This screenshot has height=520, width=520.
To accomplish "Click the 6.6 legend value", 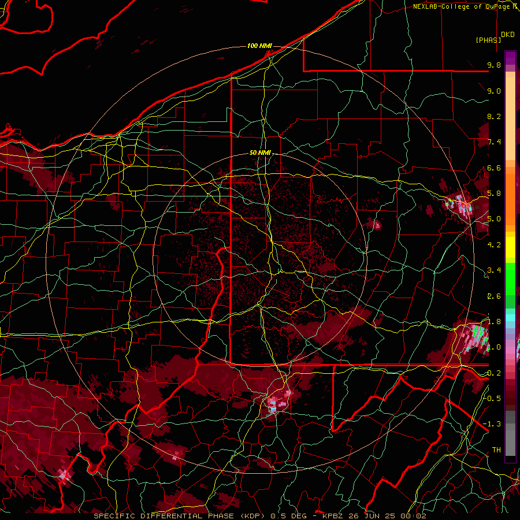I will [494, 168].
